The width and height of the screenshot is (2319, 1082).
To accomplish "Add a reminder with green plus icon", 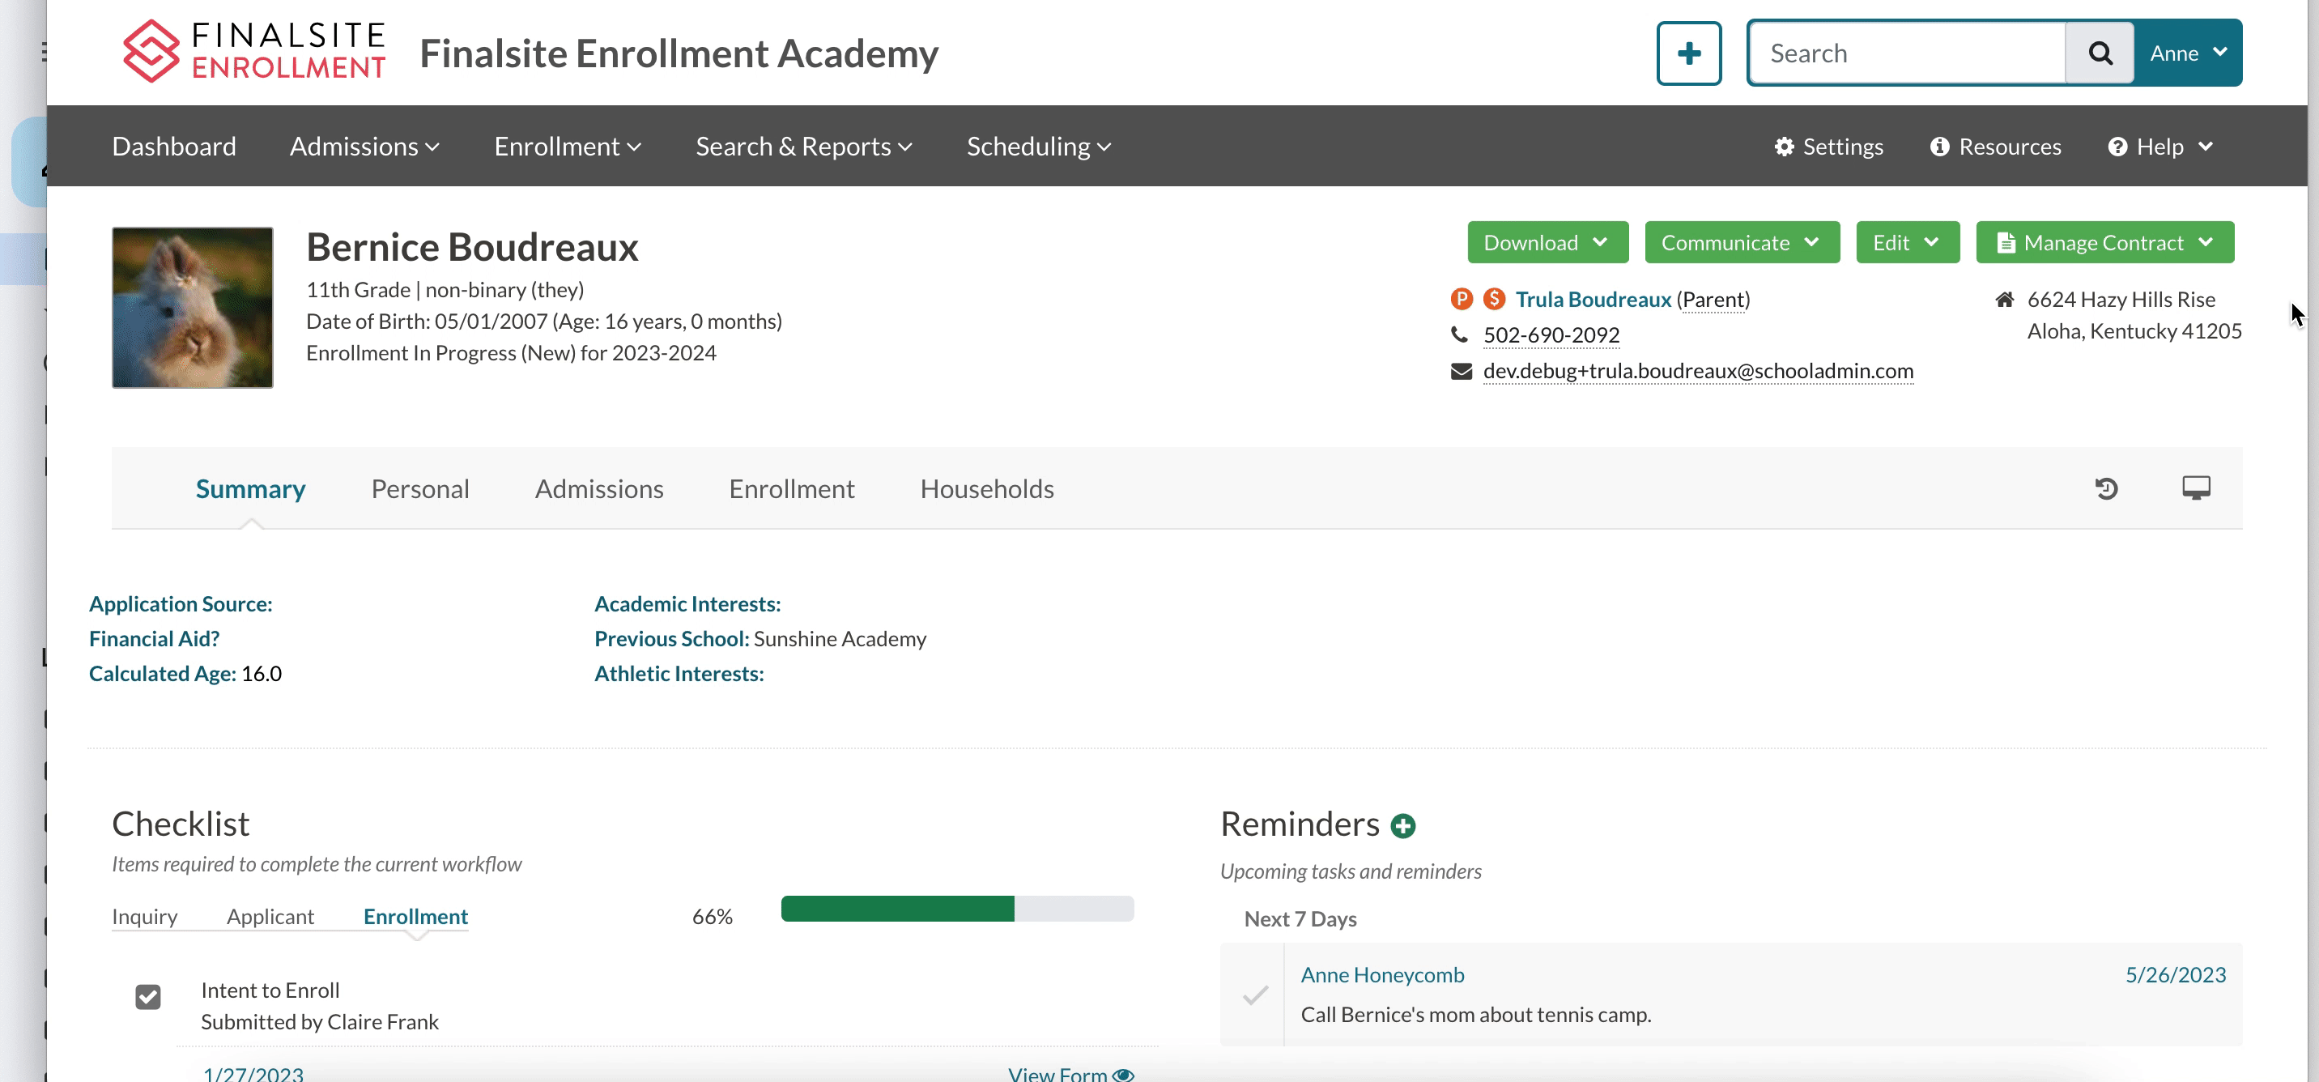I will point(1402,825).
